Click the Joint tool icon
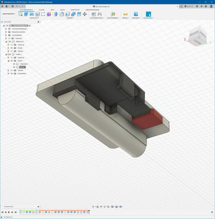215x219 pixels. tap(100, 14)
